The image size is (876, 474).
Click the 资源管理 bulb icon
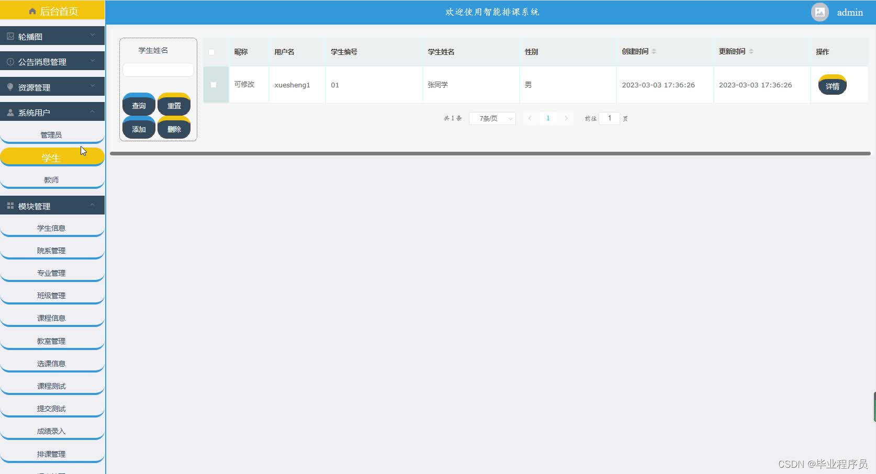pyautogui.click(x=10, y=87)
